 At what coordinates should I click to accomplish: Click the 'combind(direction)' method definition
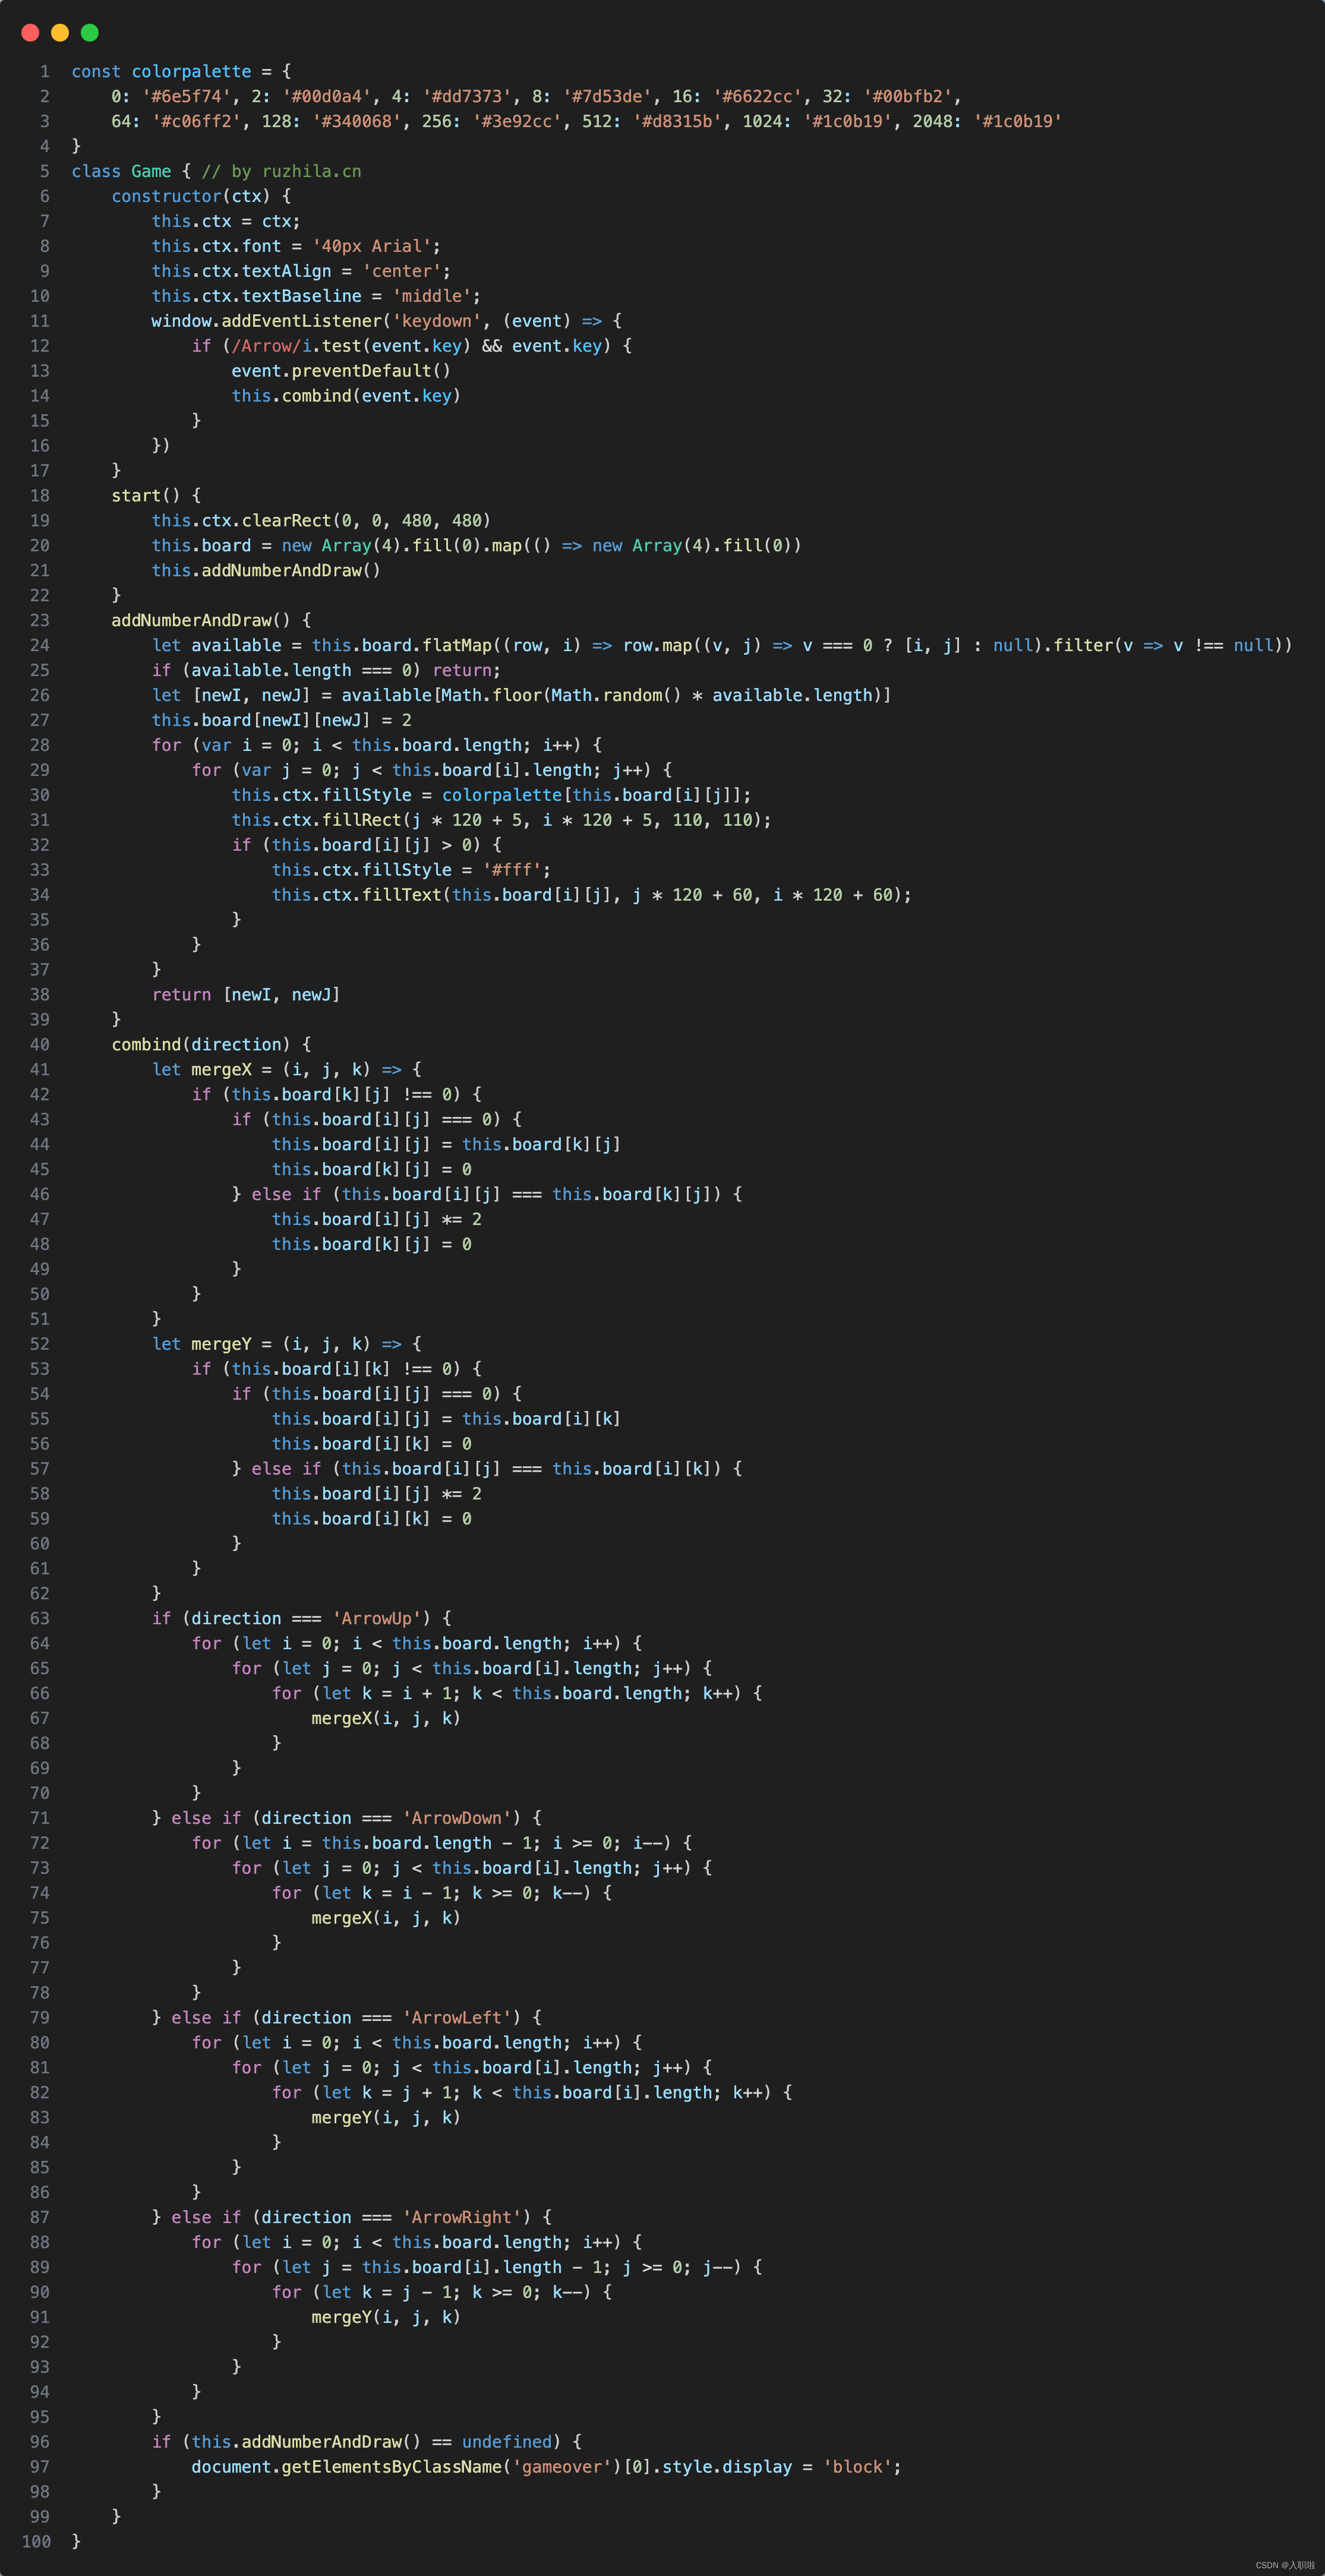coord(200,1045)
